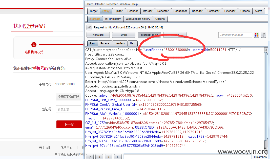Go to the main Options tab

(x=245, y=11)
